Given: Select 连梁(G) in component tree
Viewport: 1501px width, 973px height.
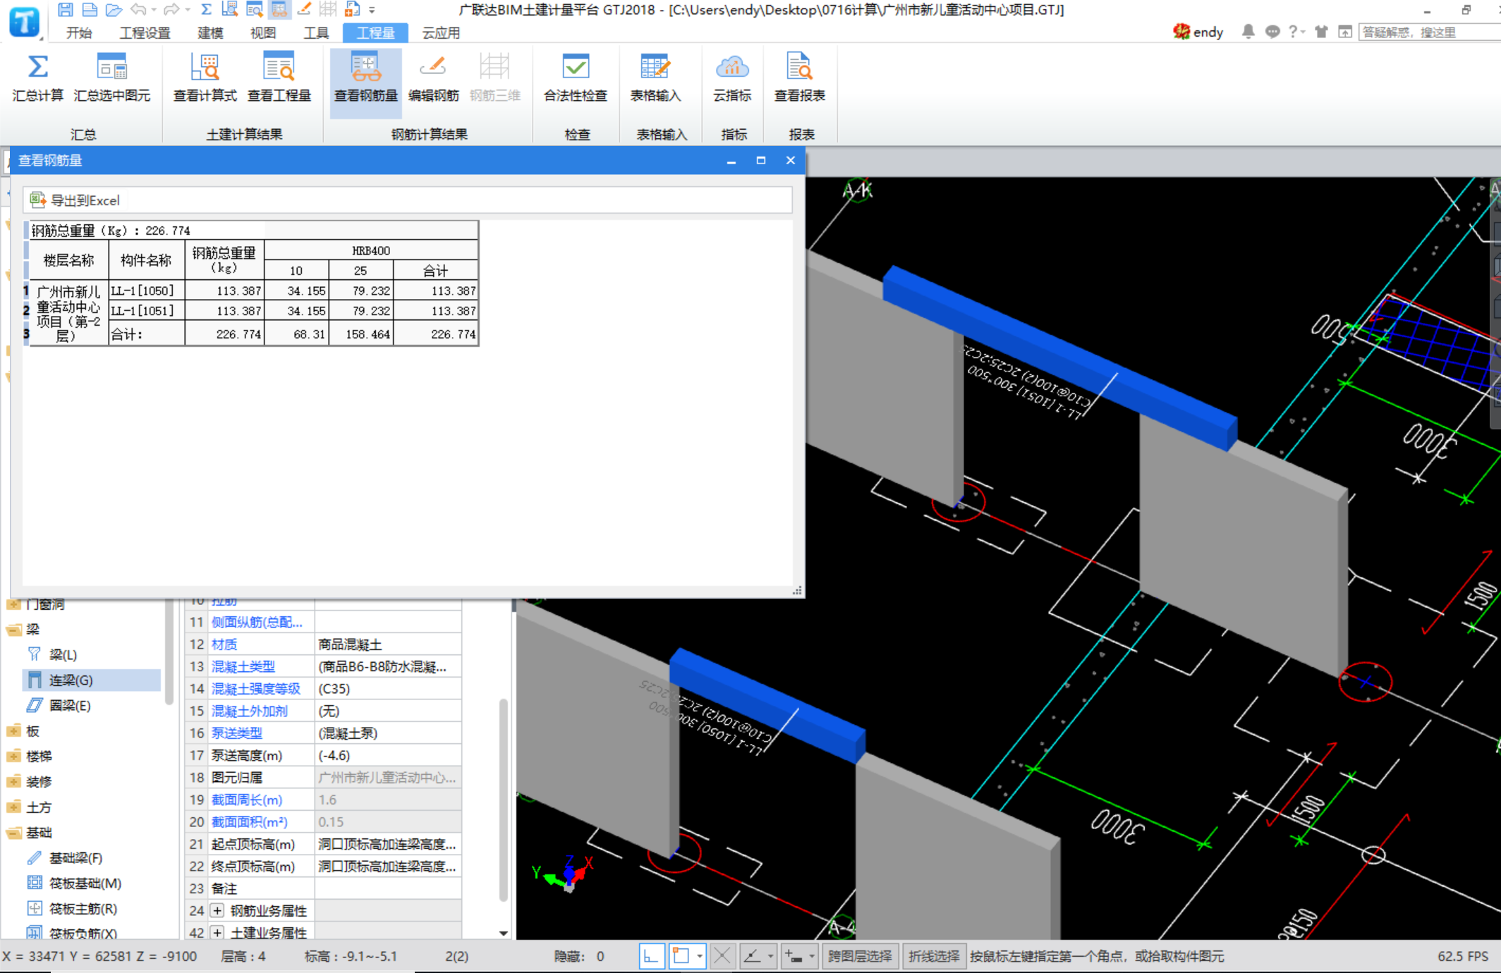Looking at the screenshot, I should 71,680.
